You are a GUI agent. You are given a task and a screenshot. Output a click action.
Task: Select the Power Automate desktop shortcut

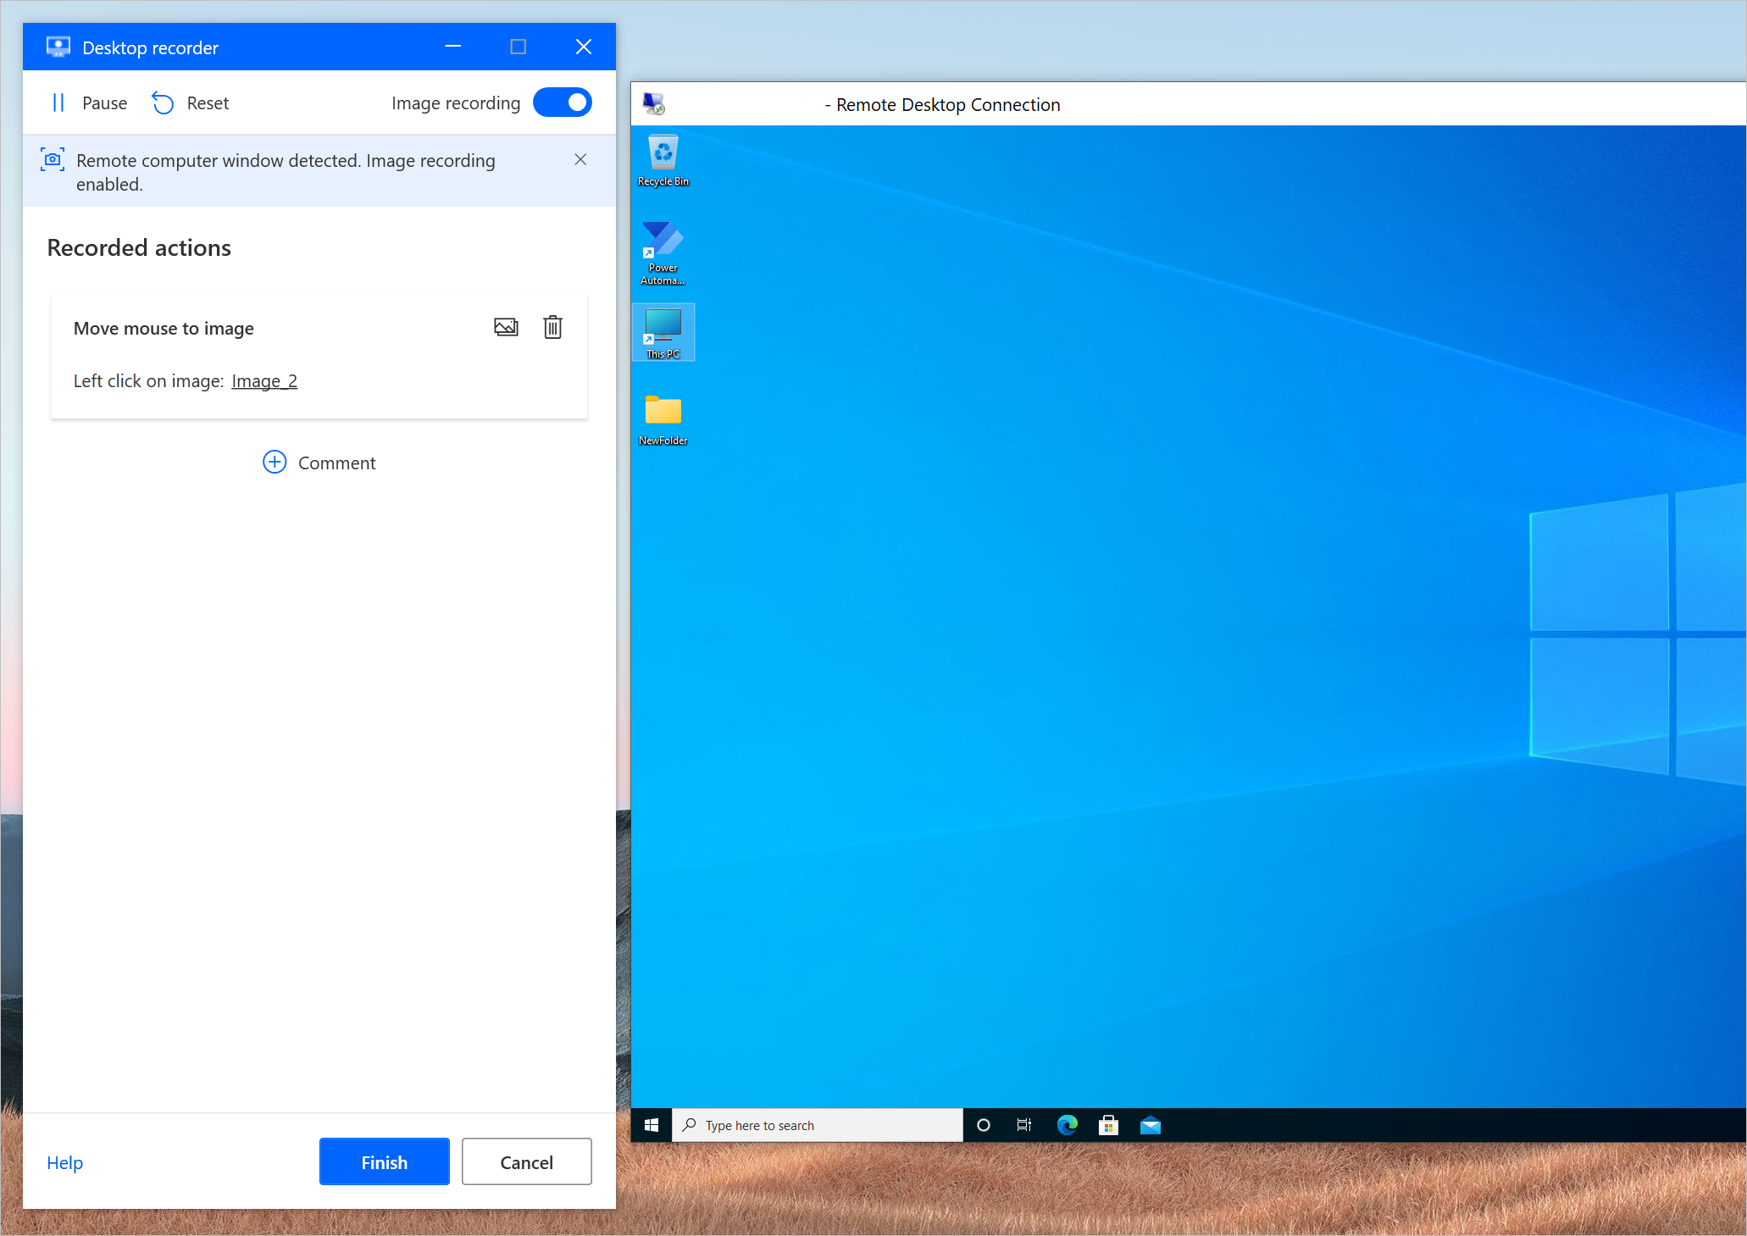point(663,252)
